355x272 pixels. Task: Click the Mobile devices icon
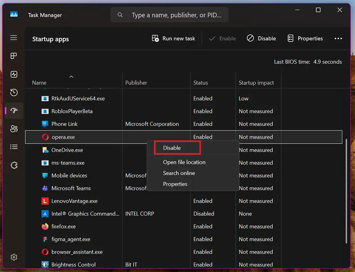(x=45, y=176)
